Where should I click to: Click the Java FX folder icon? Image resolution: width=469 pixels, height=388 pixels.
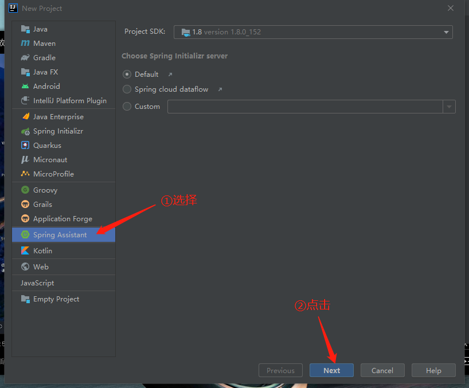(x=25, y=72)
